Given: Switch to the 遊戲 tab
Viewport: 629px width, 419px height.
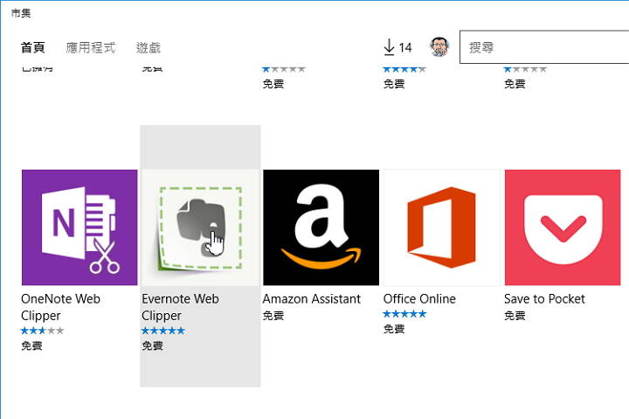Looking at the screenshot, I should [149, 47].
